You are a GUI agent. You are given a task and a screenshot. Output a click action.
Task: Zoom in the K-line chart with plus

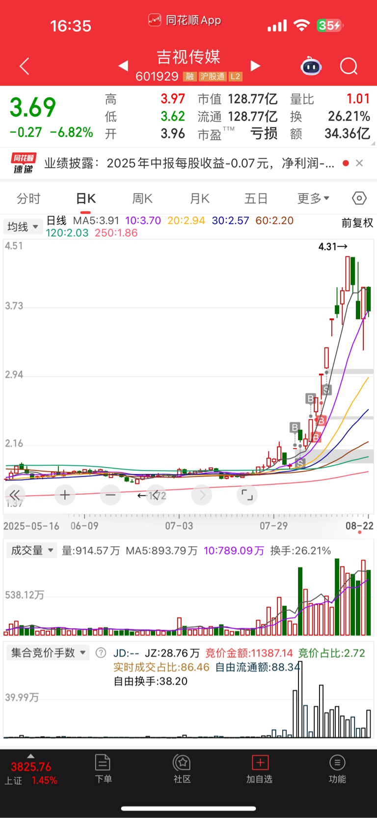(65, 495)
